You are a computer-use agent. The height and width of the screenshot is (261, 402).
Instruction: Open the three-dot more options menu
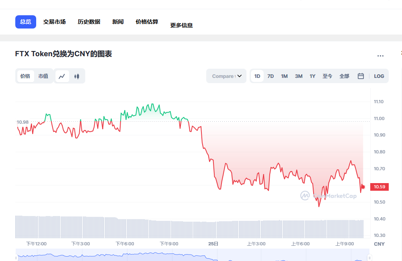380,56
